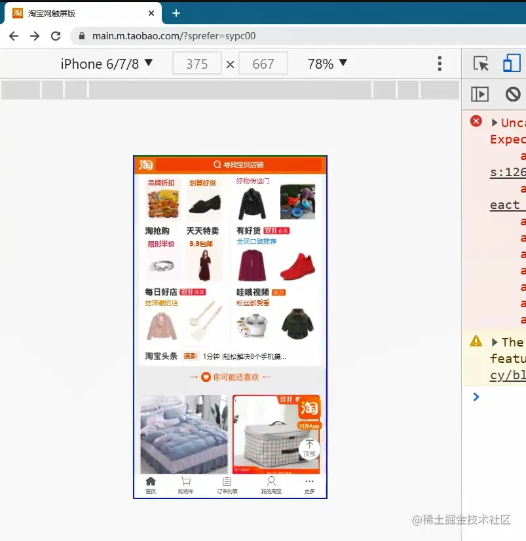Open the 78% zoom dropdown
Screen dimensions: 526x541
click(x=328, y=64)
